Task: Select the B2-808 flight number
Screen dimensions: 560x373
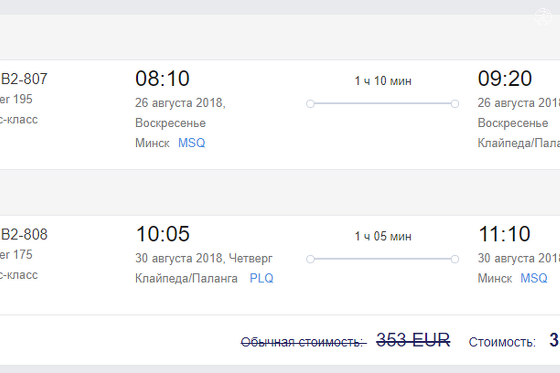Action: (25, 234)
